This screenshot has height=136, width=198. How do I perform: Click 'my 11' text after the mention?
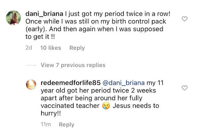[155, 83]
